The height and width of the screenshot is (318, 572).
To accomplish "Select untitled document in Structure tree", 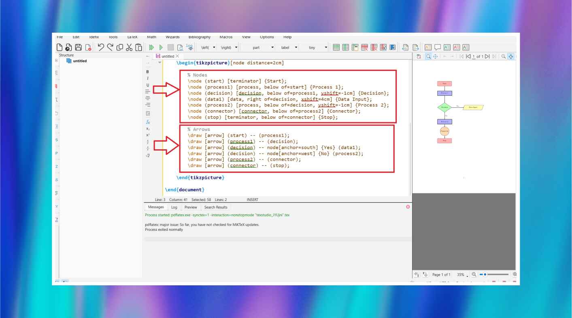I will point(77,61).
